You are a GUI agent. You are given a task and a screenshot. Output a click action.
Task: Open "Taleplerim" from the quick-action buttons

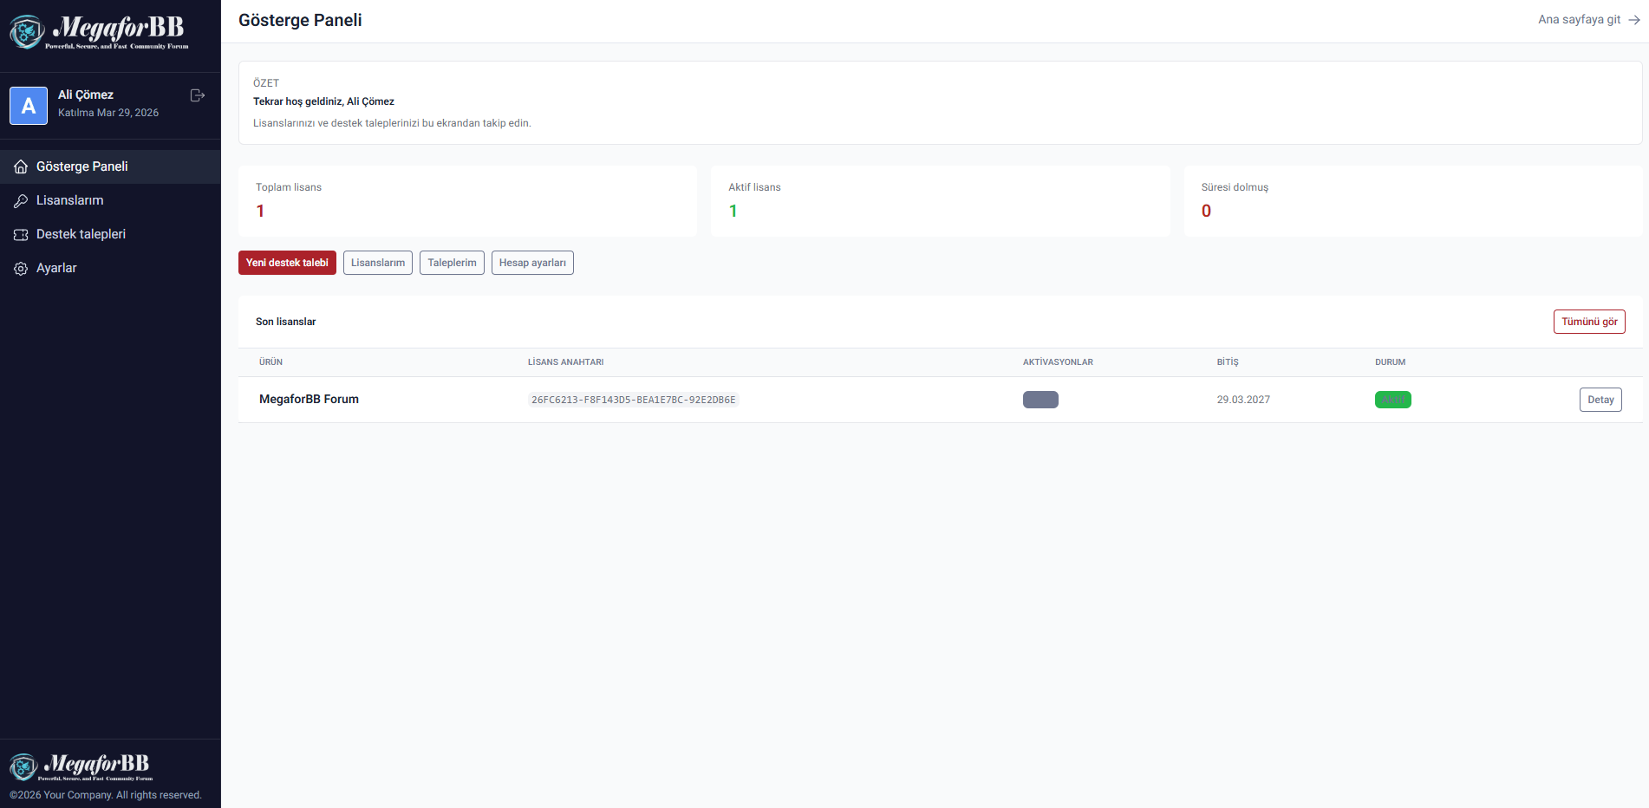pos(452,263)
